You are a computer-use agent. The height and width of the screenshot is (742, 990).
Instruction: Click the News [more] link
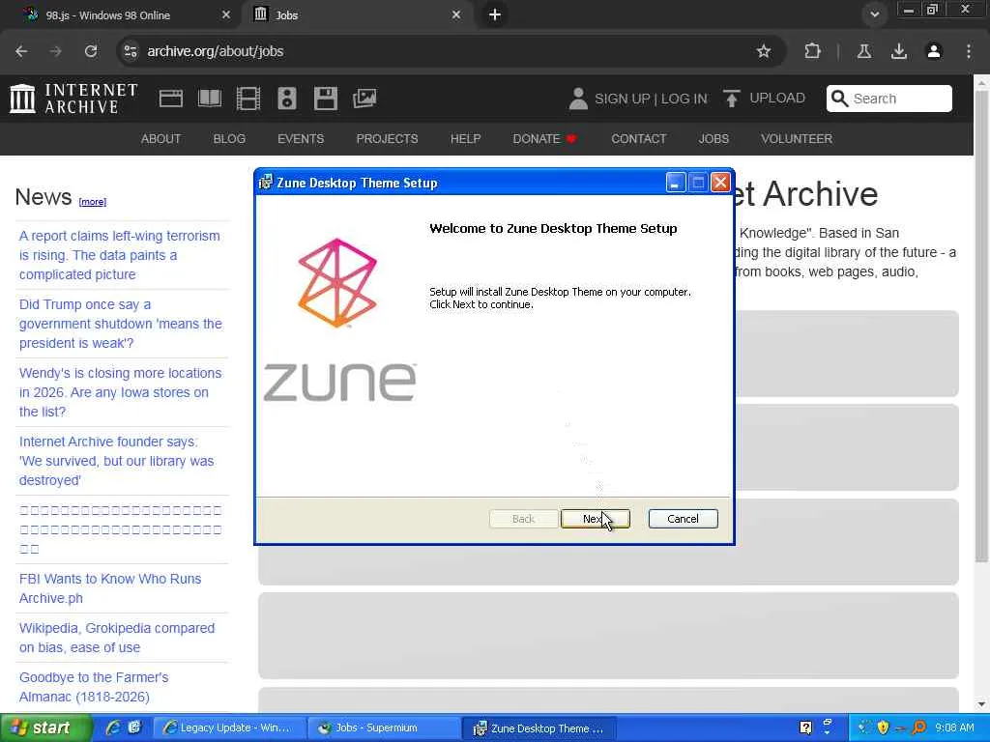pyautogui.click(x=92, y=202)
